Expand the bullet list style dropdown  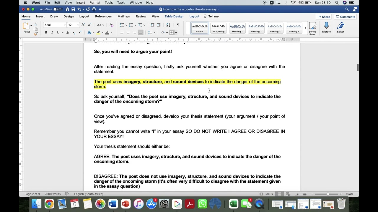click(x=126, y=25)
